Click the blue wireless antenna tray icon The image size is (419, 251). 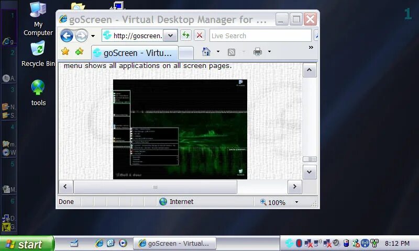coord(365,243)
